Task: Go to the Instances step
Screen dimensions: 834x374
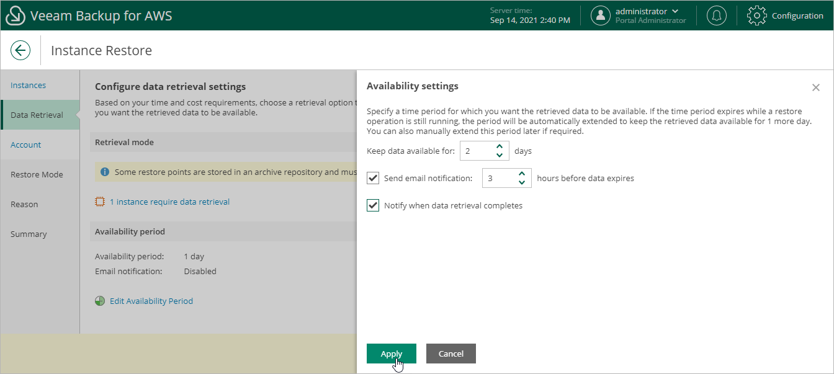Action: point(28,85)
